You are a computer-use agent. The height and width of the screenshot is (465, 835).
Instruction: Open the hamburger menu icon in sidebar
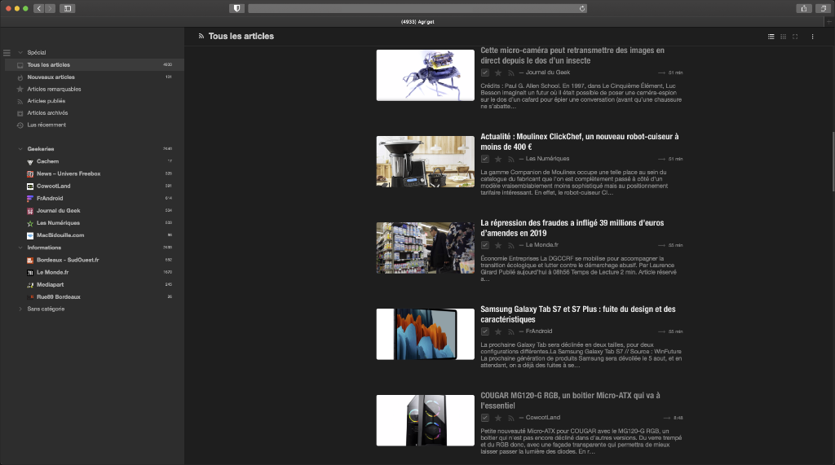(7, 53)
